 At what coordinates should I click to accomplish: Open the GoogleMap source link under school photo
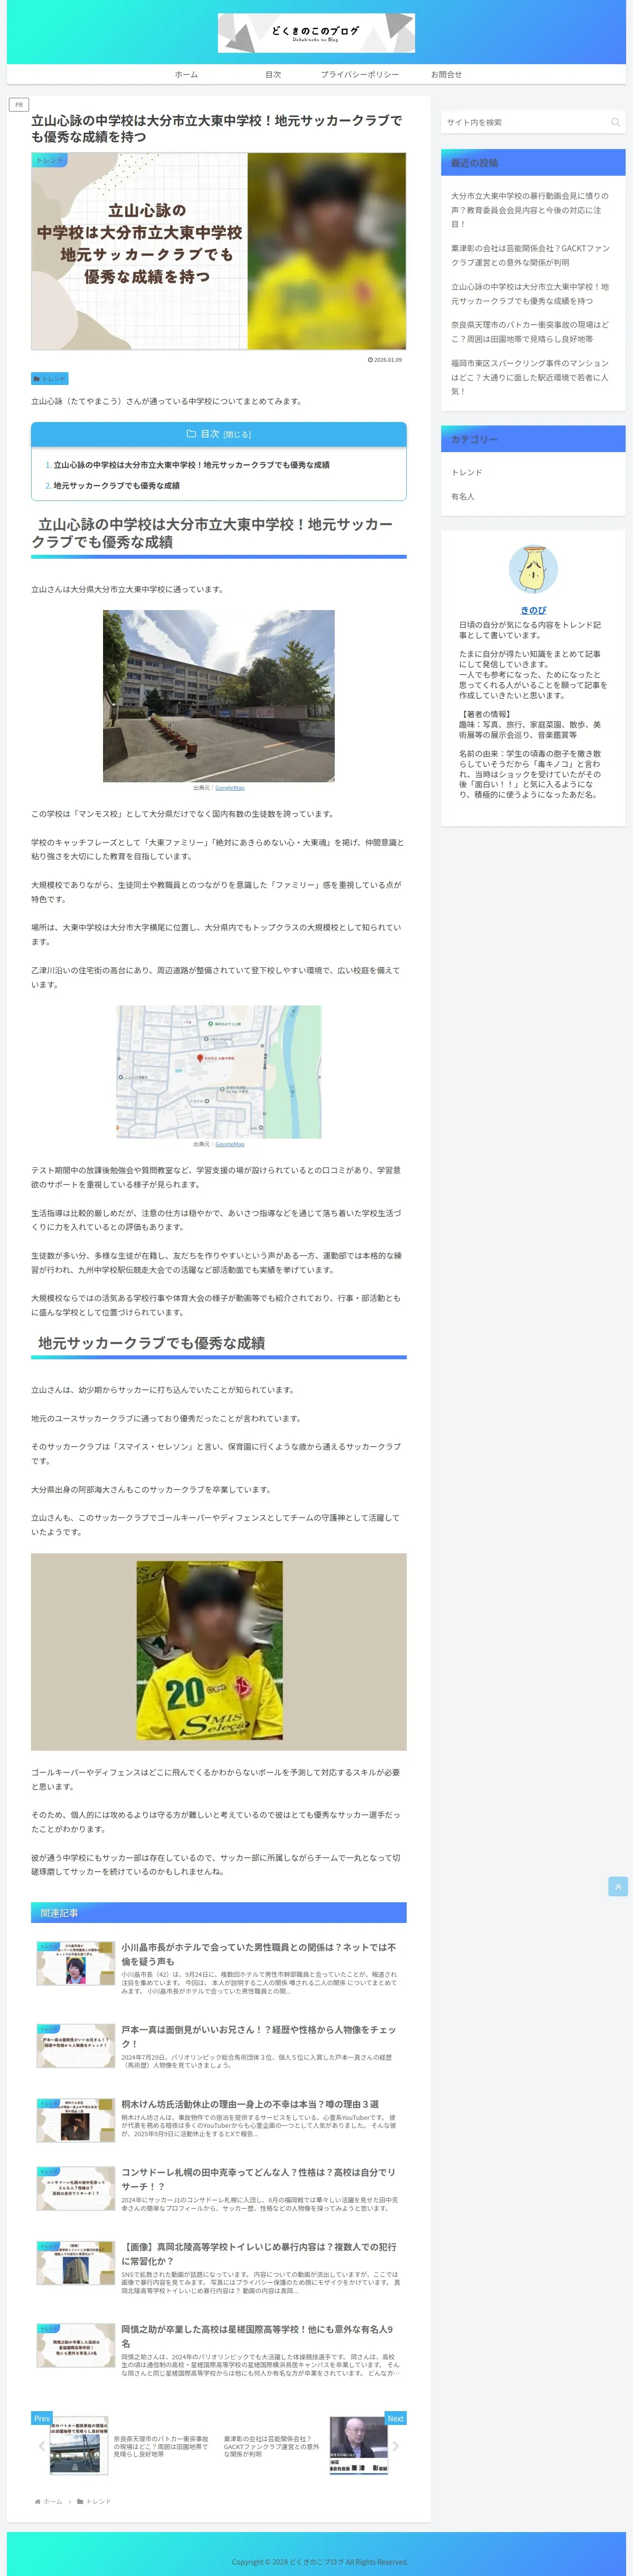(x=230, y=788)
